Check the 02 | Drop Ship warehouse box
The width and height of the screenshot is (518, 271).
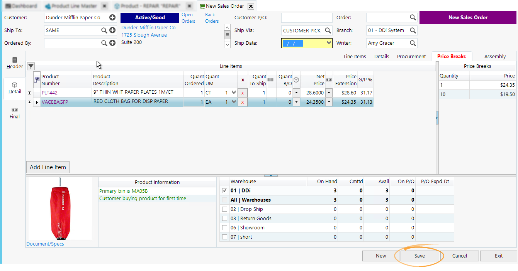(225, 209)
